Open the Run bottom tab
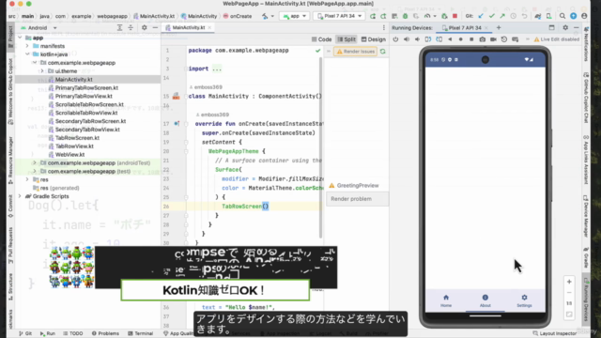This screenshot has height=338, width=601. tap(48, 333)
